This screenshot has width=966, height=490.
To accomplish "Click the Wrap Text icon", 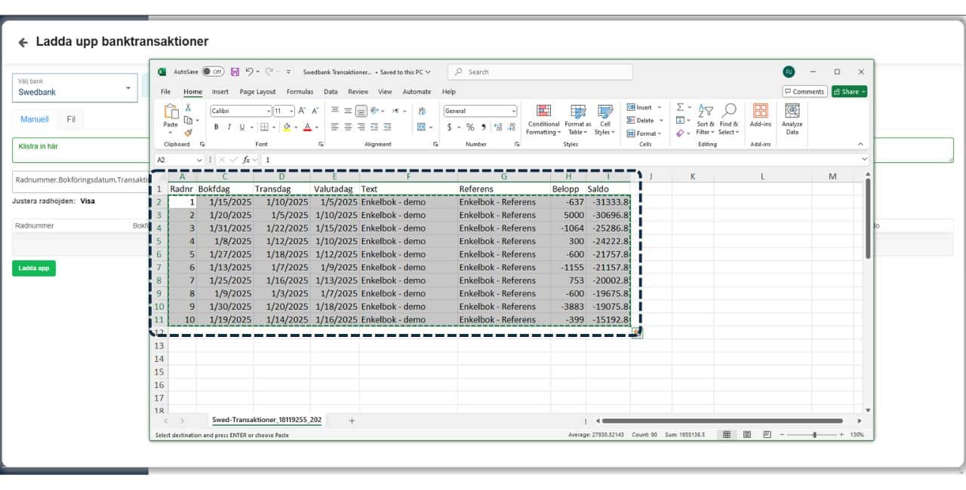I will coord(421,111).
